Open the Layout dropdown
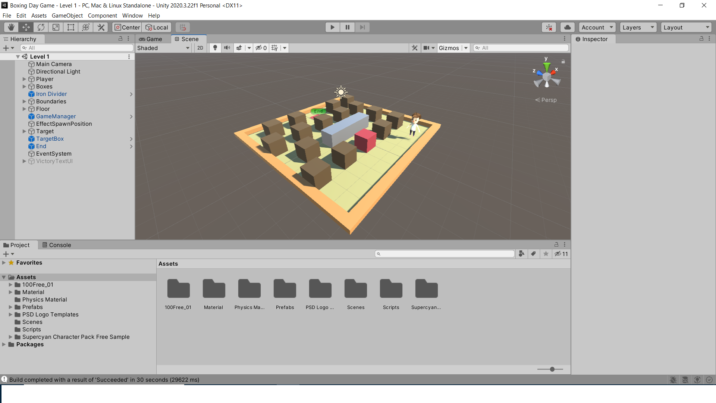 coord(686,27)
